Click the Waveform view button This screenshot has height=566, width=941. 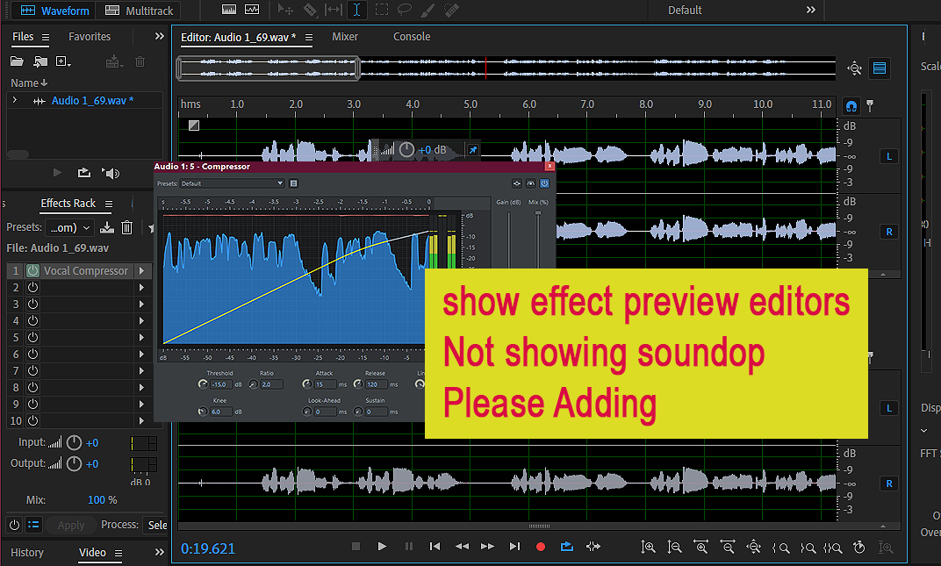(55, 11)
